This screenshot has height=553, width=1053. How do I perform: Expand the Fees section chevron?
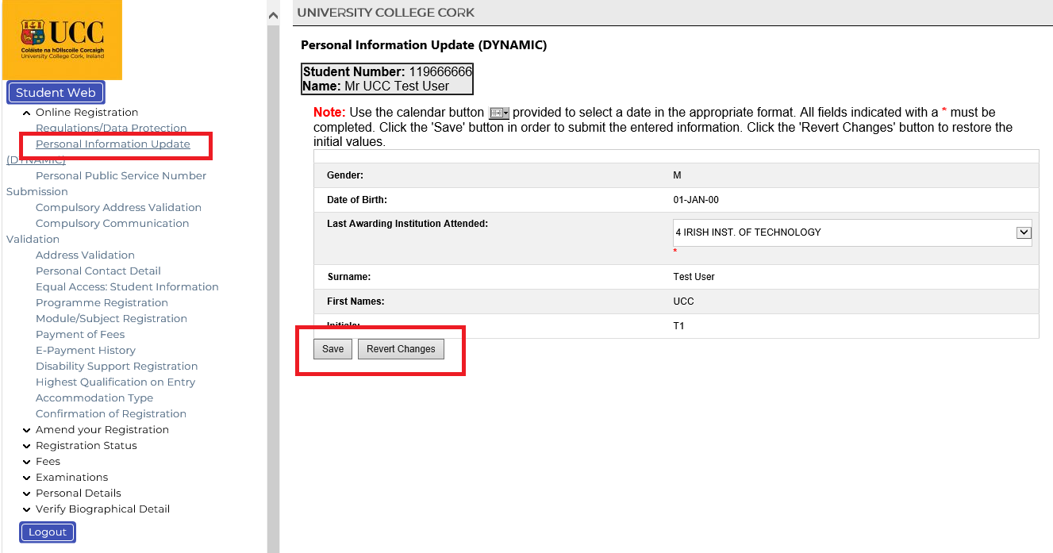[27, 462]
